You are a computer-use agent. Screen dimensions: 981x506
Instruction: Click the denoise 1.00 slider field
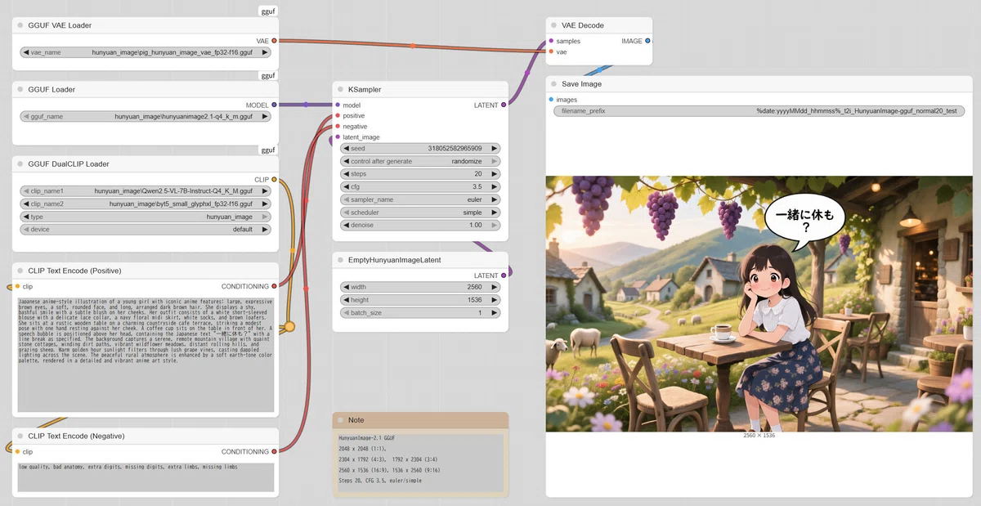(x=420, y=225)
